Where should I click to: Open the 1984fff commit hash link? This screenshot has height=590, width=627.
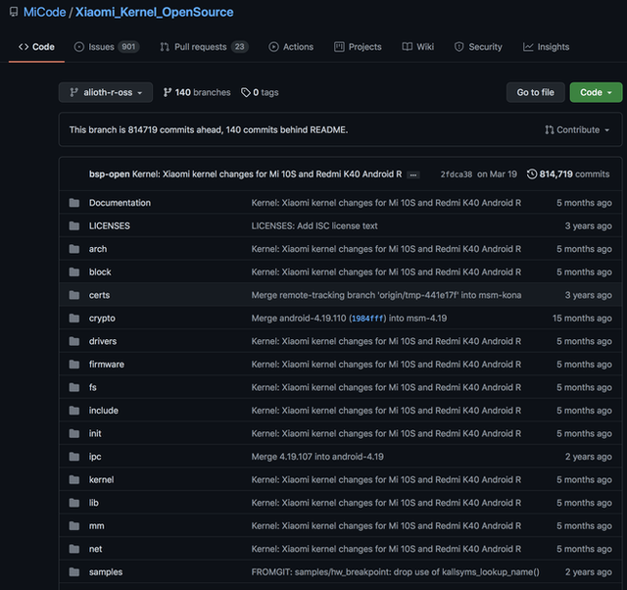coord(367,319)
